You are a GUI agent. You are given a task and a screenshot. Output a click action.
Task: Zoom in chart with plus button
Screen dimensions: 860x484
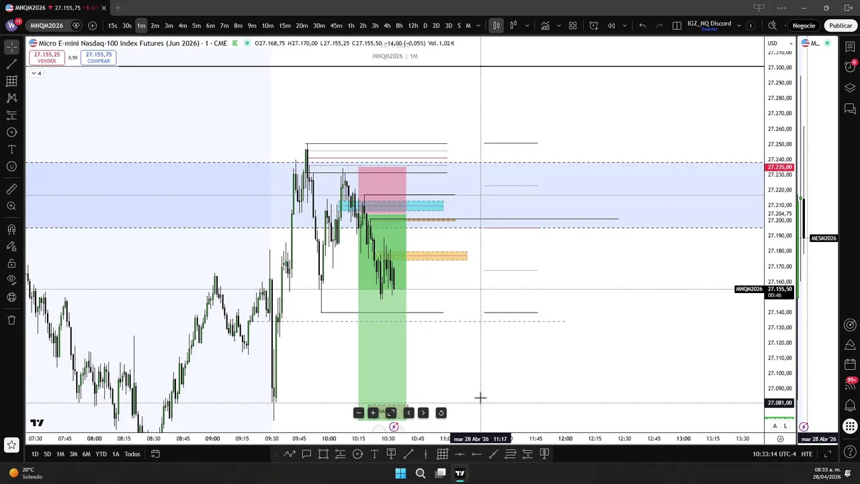(373, 413)
